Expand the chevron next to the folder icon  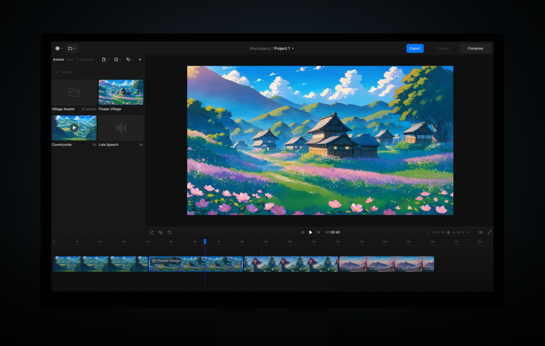tap(75, 48)
